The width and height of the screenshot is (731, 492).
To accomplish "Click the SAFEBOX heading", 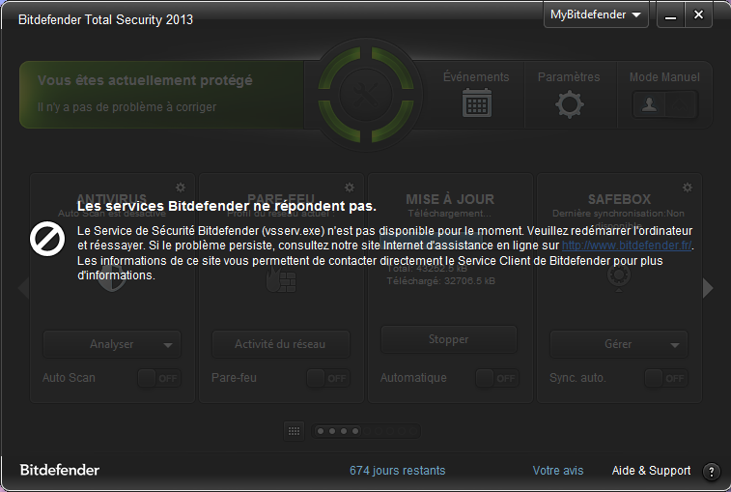I will click(619, 199).
